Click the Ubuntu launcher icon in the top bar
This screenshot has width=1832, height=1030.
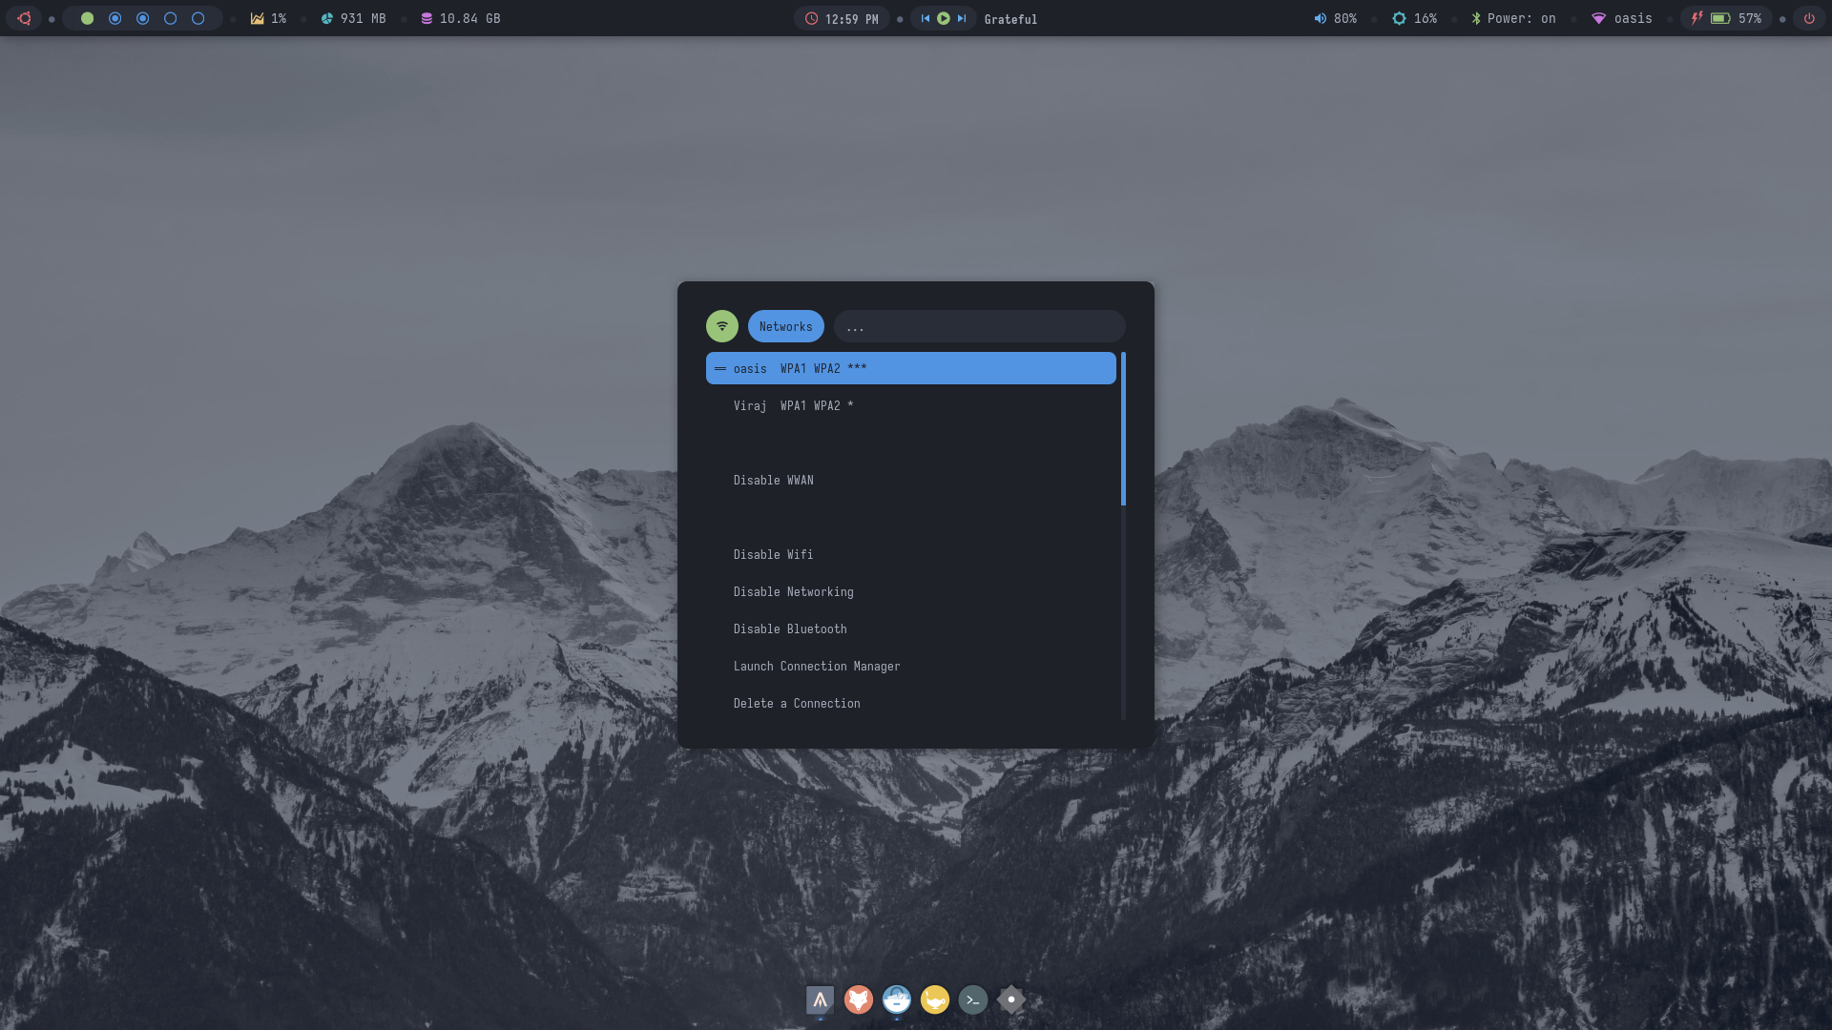[x=25, y=18]
